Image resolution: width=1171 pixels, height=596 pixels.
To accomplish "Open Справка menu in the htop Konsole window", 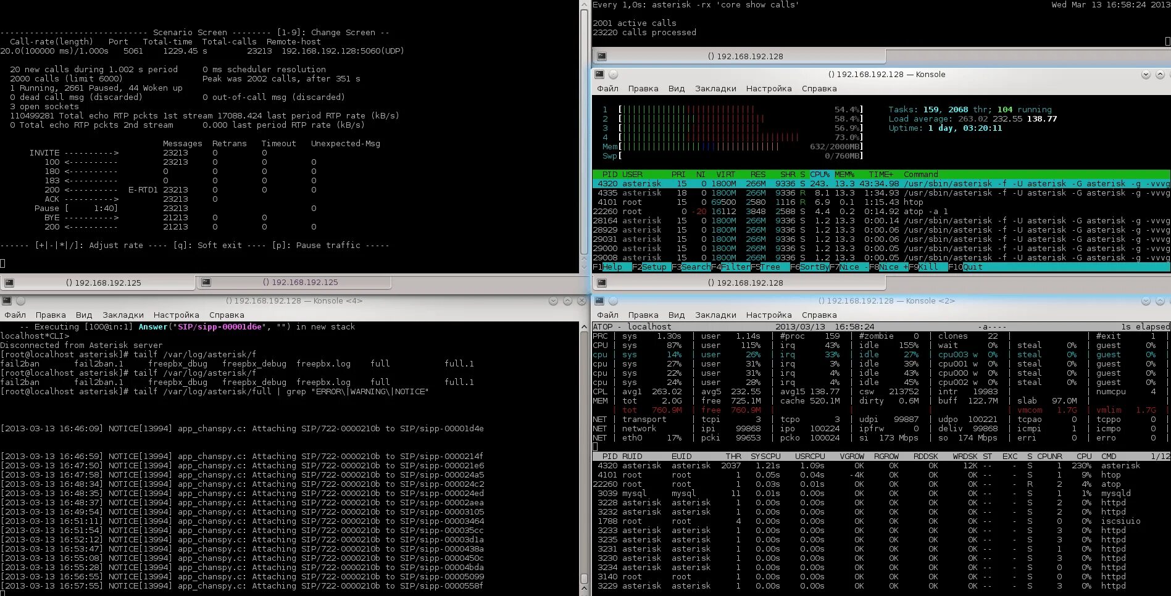I will click(819, 88).
